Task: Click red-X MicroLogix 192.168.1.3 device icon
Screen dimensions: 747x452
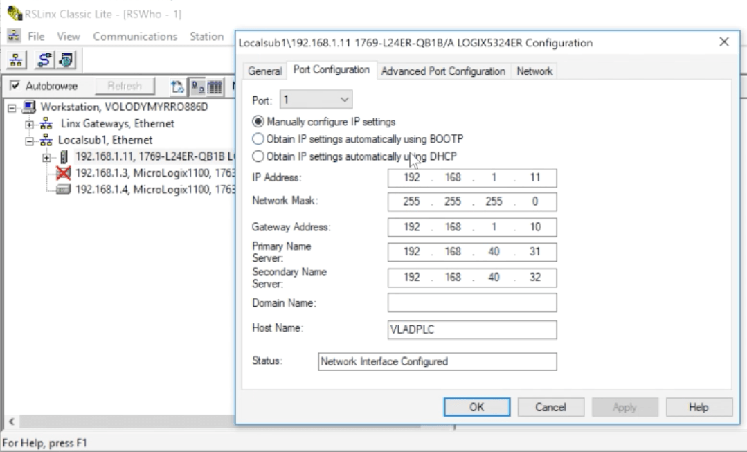Action: click(63, 173)
